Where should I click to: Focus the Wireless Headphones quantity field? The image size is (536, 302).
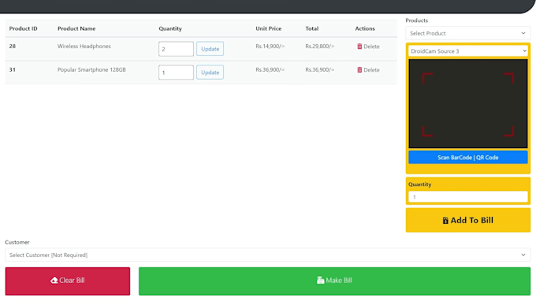[176, 49]
